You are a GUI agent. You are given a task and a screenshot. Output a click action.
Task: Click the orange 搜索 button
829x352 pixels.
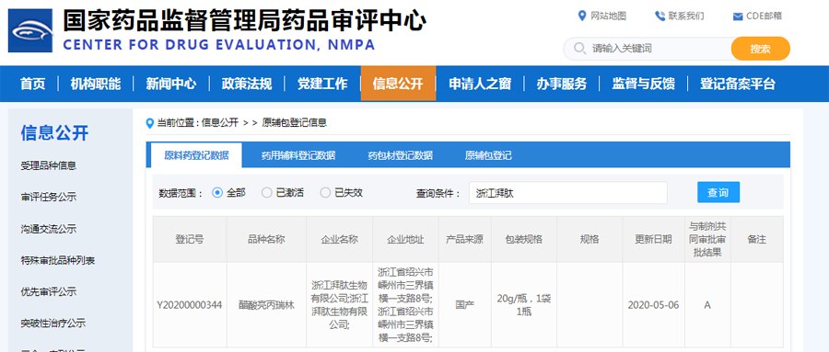pos(760,49)
